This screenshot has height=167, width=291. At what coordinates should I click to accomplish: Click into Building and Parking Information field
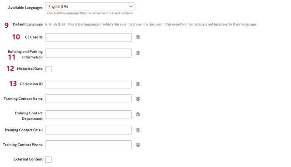[x=88, y=53]
